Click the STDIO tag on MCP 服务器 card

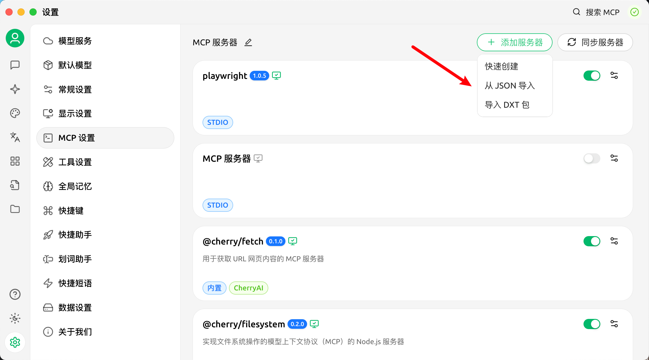point(218,205)
